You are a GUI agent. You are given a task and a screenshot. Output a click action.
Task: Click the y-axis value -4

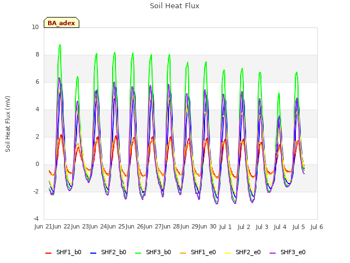pos(36,219)
